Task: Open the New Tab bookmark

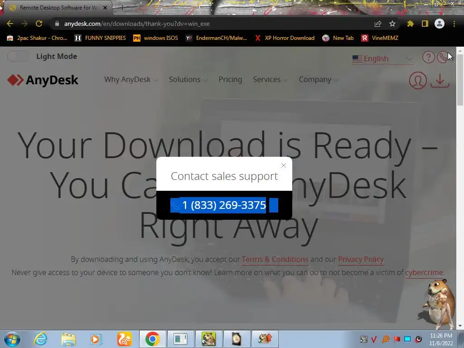Action: (x=338, y=38)
